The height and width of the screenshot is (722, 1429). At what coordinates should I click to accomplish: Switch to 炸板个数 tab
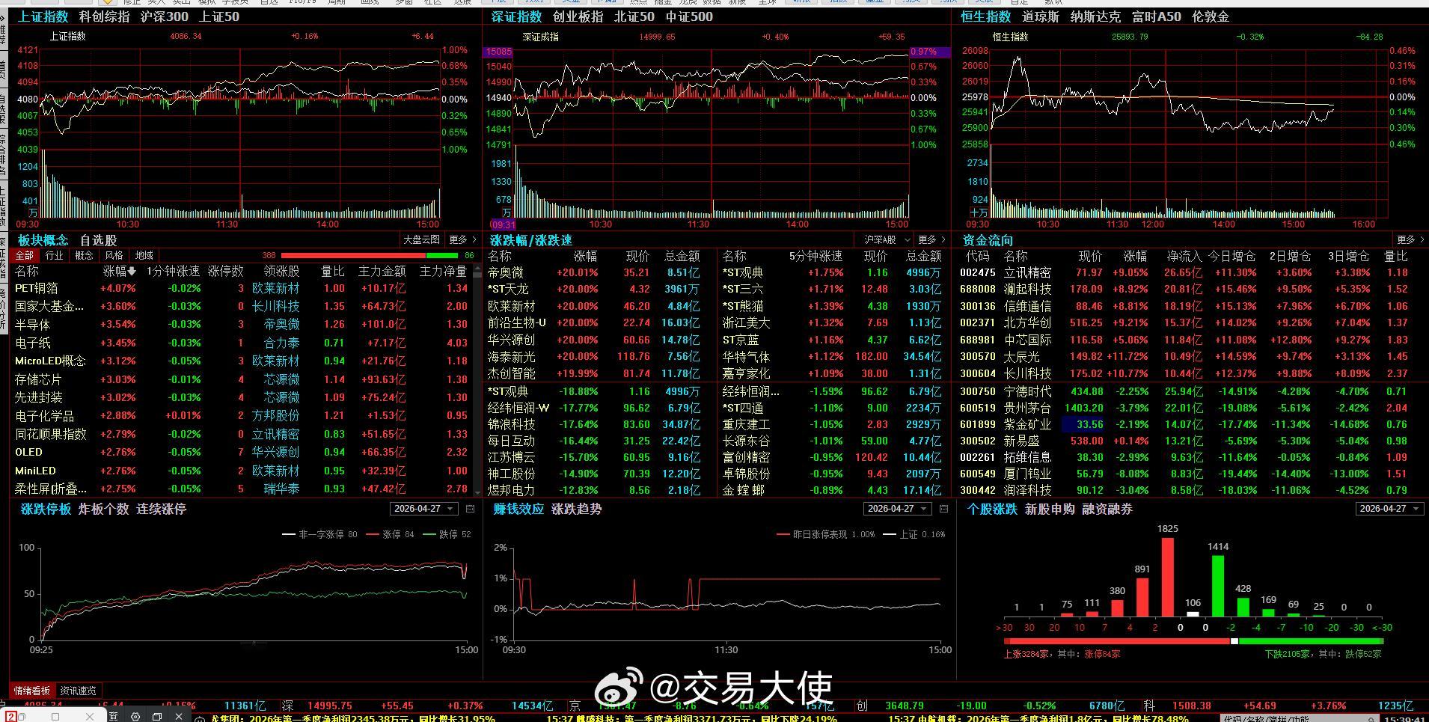pyautogui.click(x=103, y=509)
